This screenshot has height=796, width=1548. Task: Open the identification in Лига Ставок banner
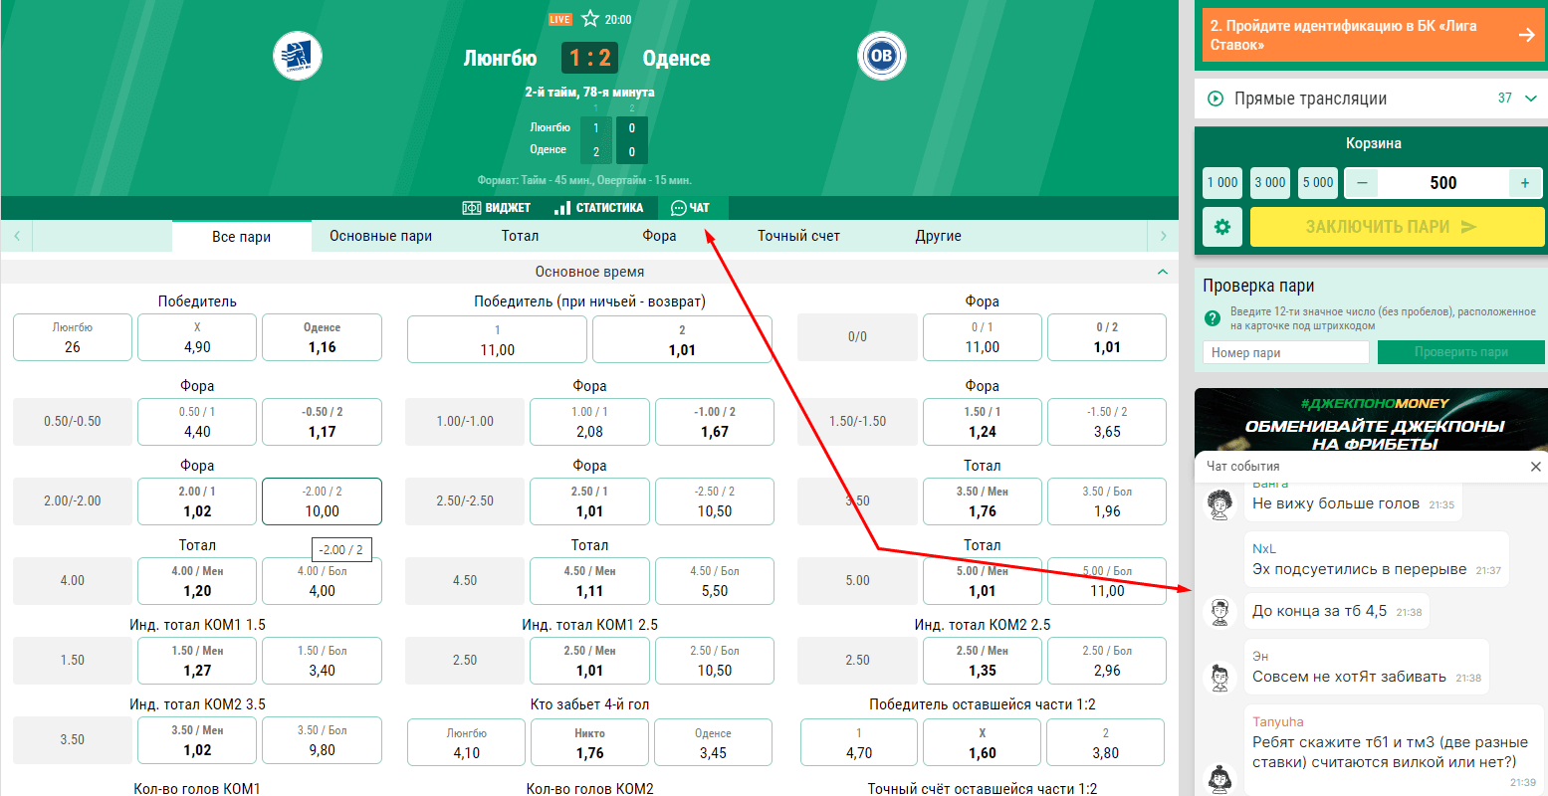click(1374, 35)
